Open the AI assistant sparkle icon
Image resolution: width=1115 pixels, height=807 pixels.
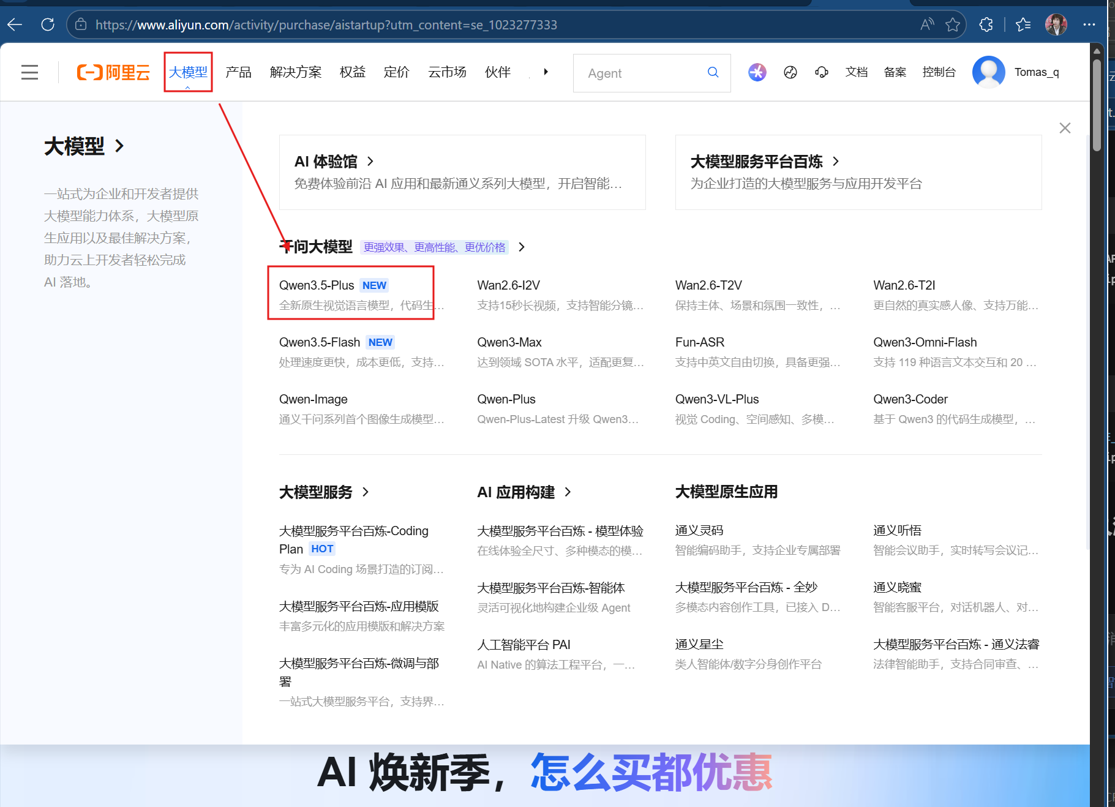757,72
